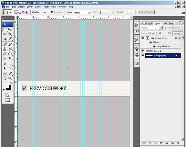This screenshot has width=186, height=147.
Task: Change screen mode button in toolbox
Action: (8, 100)
